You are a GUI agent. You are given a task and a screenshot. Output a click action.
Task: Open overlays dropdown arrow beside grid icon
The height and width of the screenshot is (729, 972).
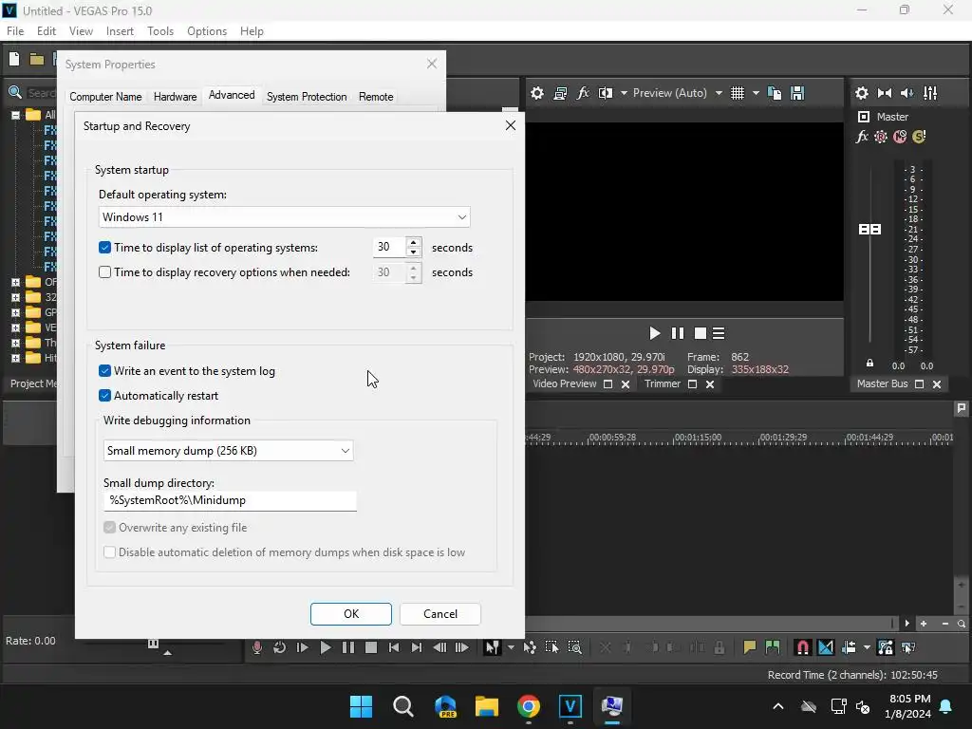pos(756,93)
